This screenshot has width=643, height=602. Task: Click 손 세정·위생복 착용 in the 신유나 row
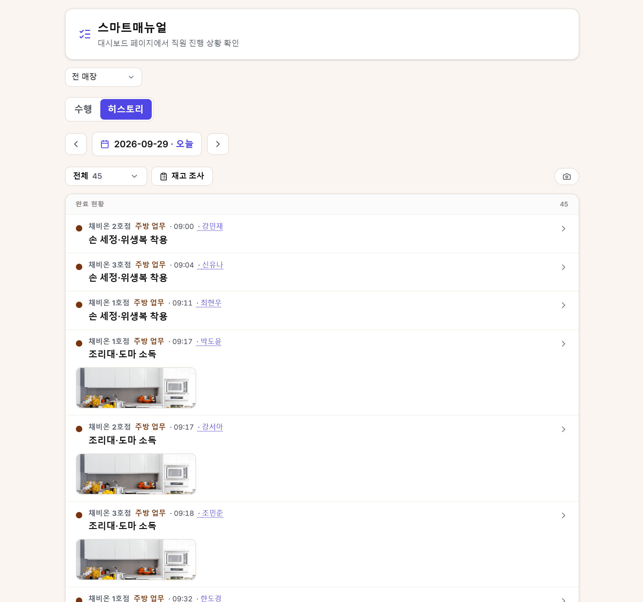point(128,278)
